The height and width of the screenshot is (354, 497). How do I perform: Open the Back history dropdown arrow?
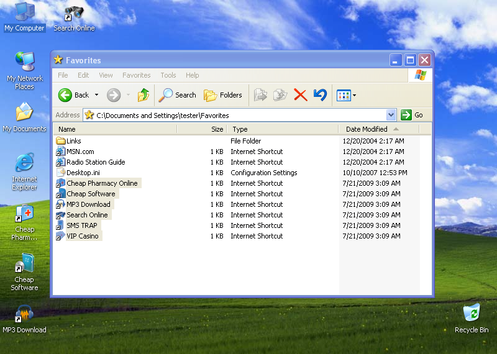(x=97, y=95)
